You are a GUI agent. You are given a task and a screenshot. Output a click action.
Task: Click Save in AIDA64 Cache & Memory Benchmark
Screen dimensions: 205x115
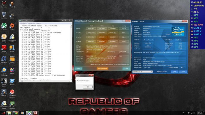click(x=78, y=68)
